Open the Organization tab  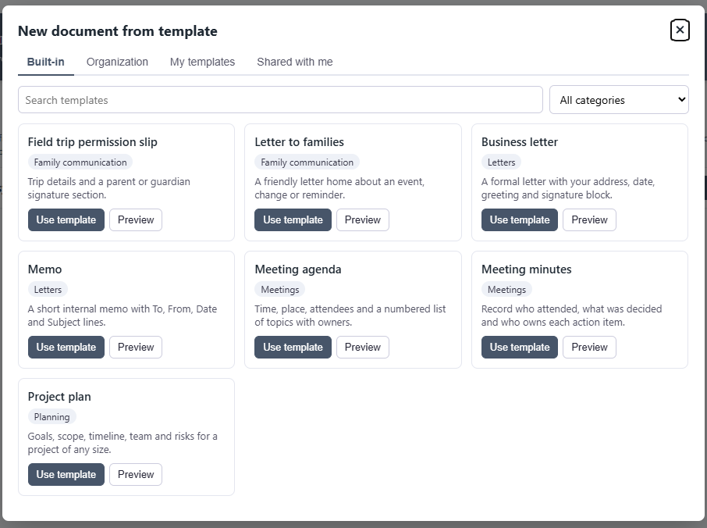pos(117,62)
